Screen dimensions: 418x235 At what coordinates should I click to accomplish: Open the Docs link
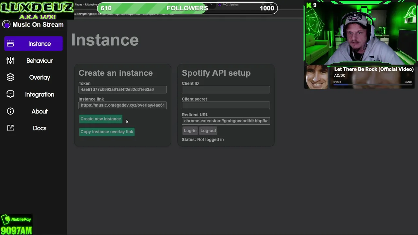pos(33,128)
